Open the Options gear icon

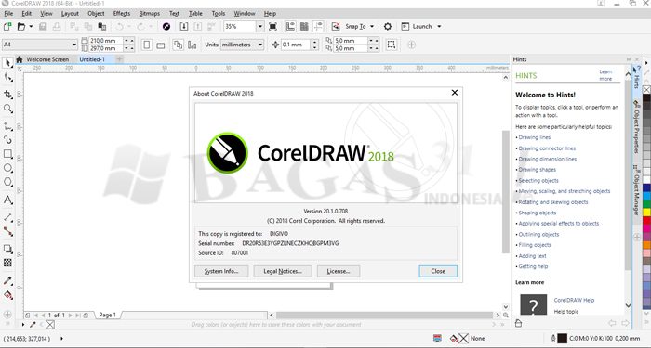pos(388,27)
